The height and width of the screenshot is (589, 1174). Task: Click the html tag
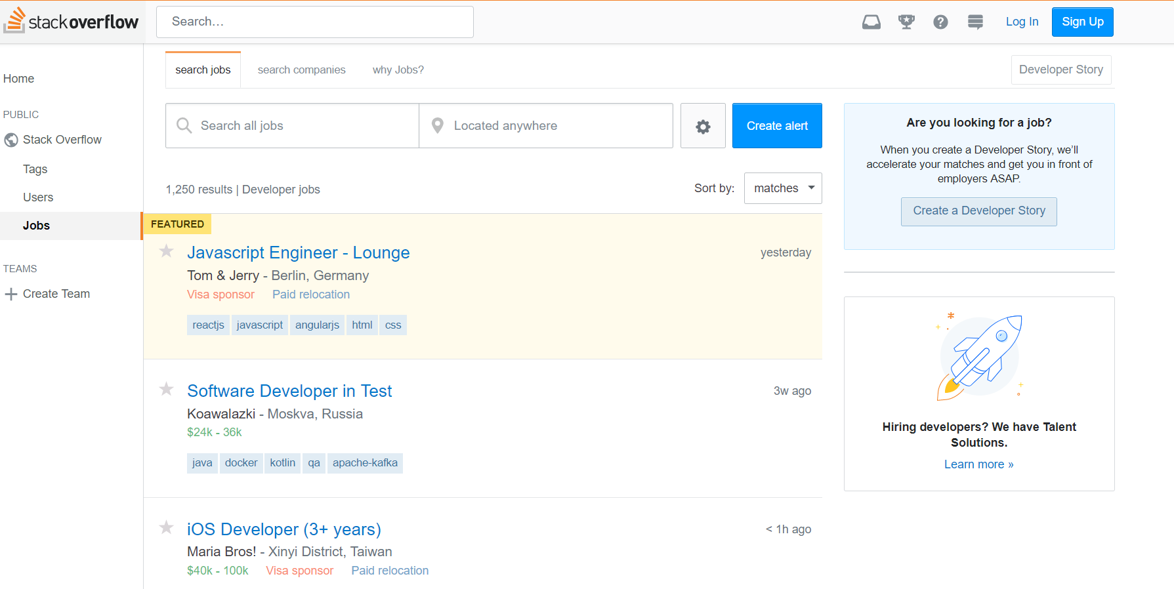tap(362, 325)
